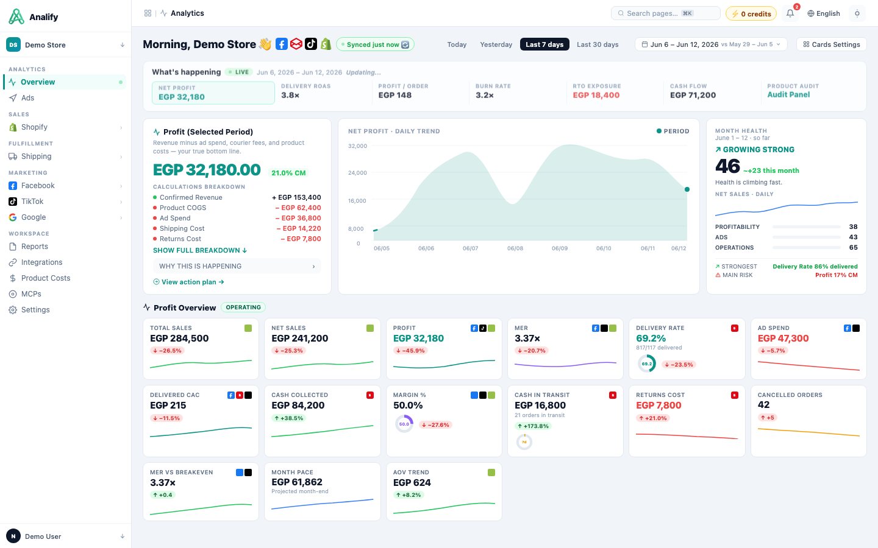Click the TikTok icon beside the greeting
The width and height of the screenshot is (878, 548).
[x=311, y=44]
